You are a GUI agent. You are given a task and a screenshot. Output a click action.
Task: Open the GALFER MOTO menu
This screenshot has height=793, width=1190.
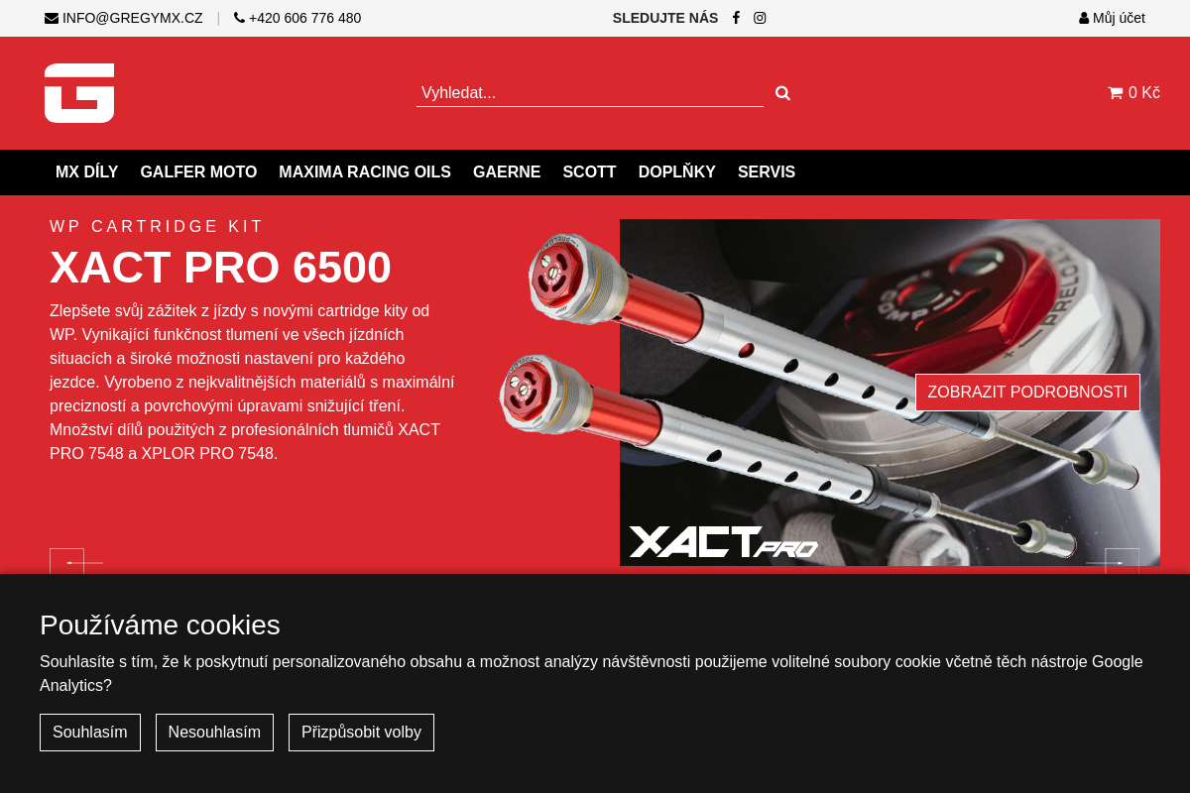click(x=198, y=172)
